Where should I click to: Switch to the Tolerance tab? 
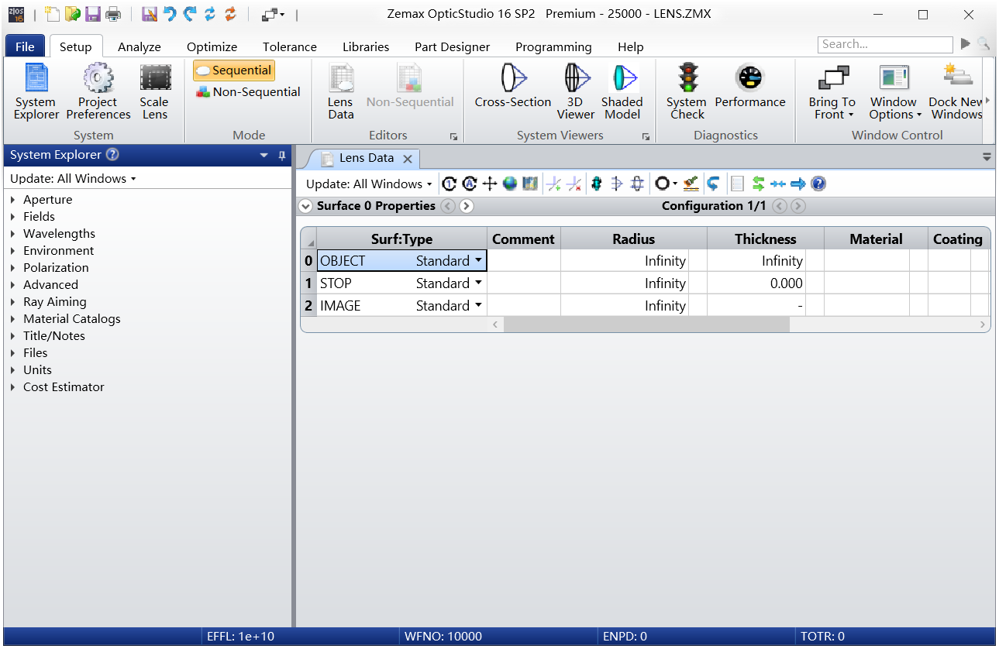[x=290, y=47]
